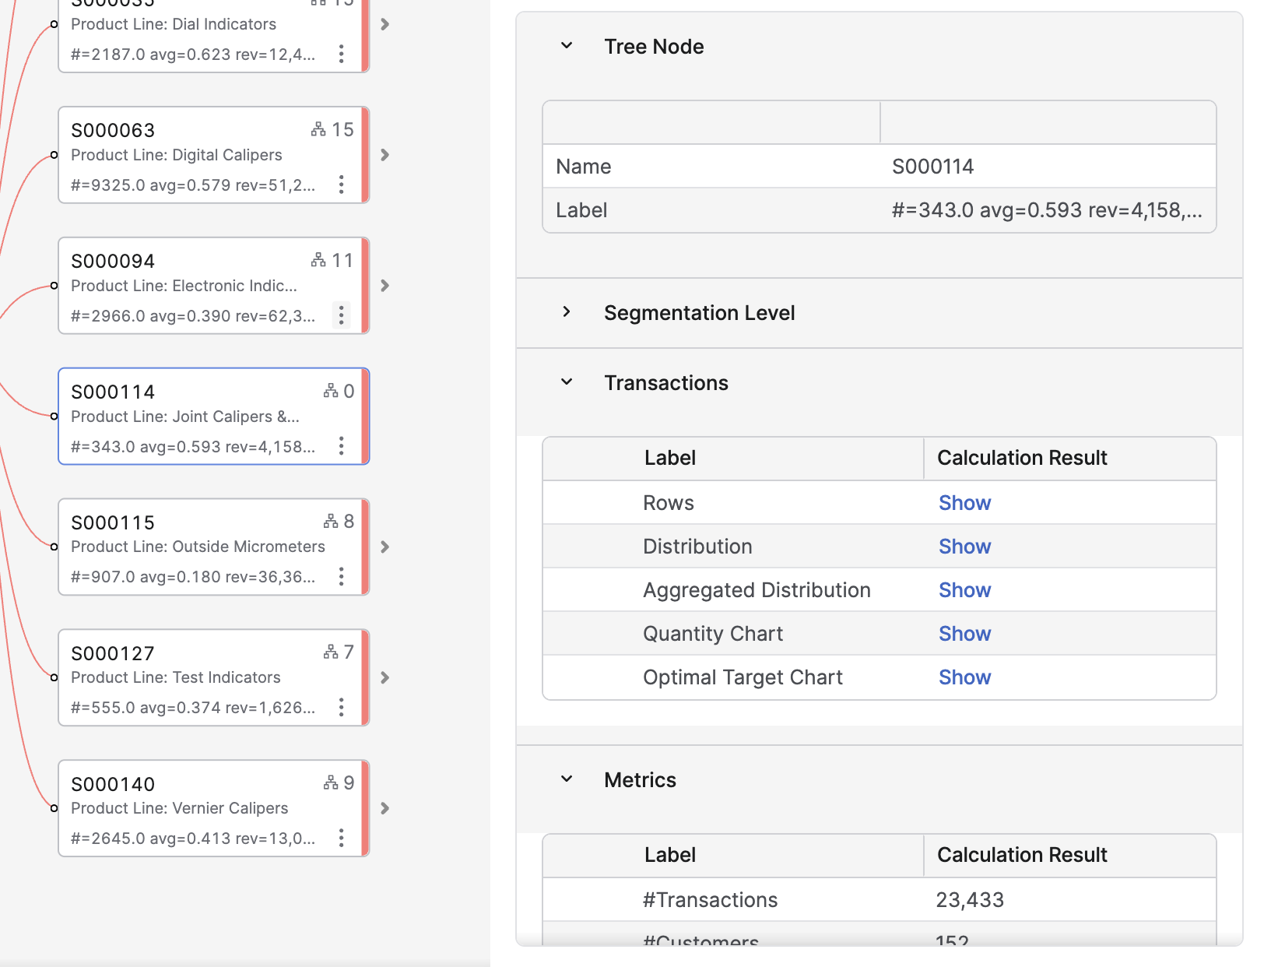1264x967 pixels.
Task: Click the hierarchy icon on node S000115
Action: tap(331, 521)
